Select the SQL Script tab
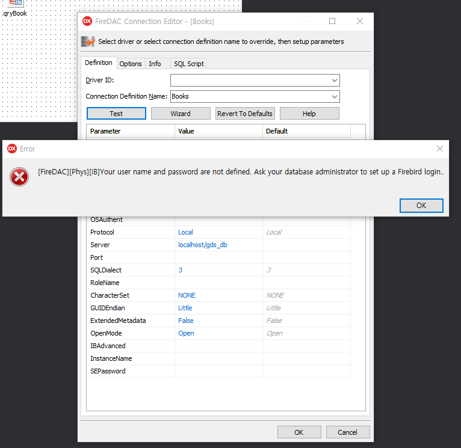Screen dimensions: 461x448 188,64
